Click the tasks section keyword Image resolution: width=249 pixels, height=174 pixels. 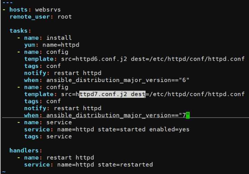(x=19, y=31)
